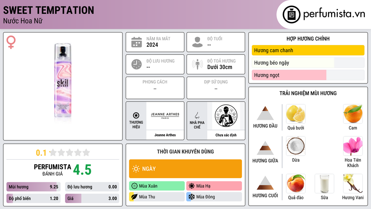Click the person silhouette icon for Độ Tuổi
Viewport: 371px width, 209px height.
coord(197,42)
